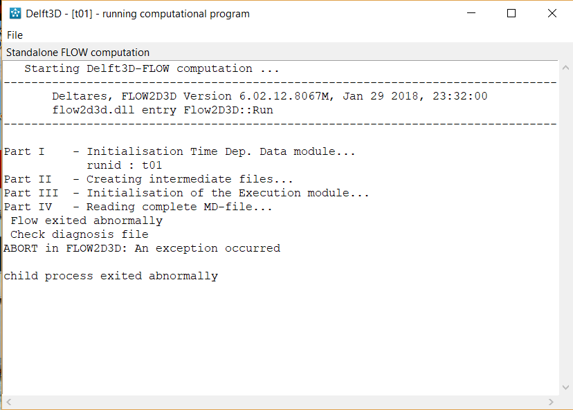
Task: Click the FLOW2D3D Version 6.02.12.8067M line
Action: click(x=270, y=96)
